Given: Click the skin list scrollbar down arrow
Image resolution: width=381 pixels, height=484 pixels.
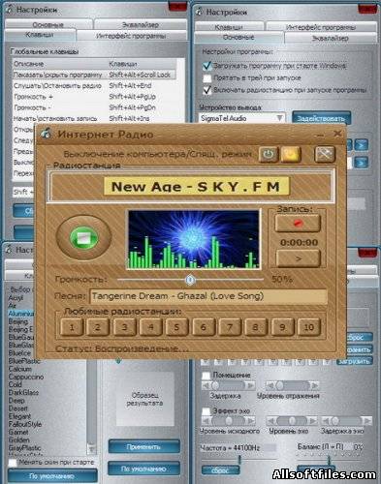Looking at the screenshot, I should tap(92, 449).
